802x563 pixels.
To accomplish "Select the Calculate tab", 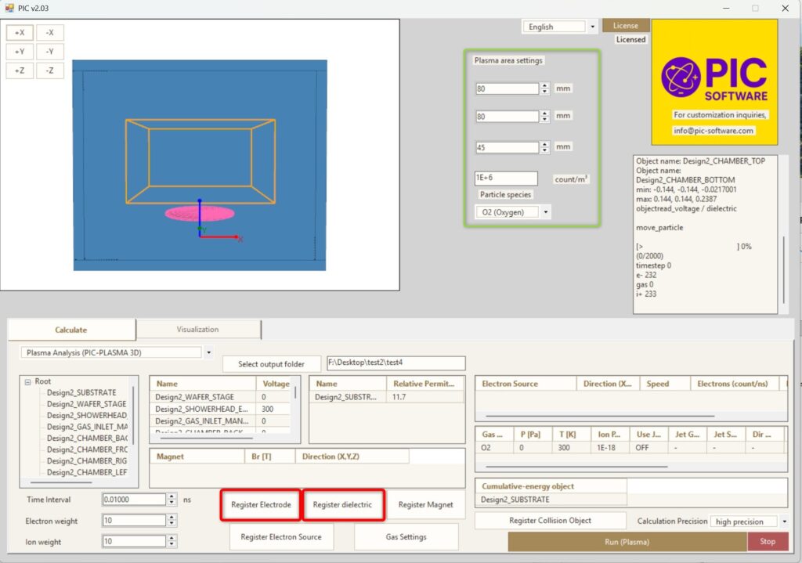I will [x=70, y=330].
